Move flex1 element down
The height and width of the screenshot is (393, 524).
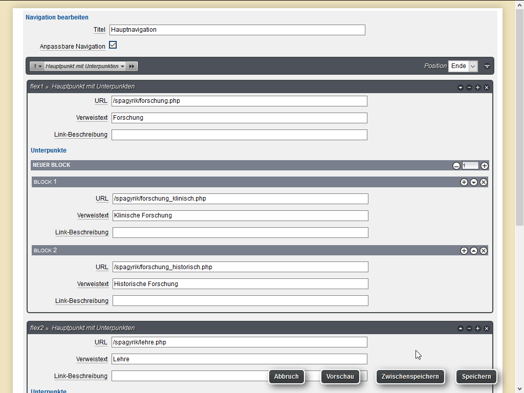pyautogui.click(x=461, y=88)
